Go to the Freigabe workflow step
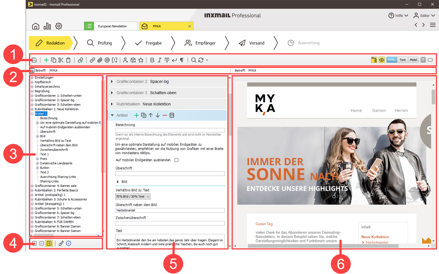The height and width of the screenshot is (274, 439). 148,43
